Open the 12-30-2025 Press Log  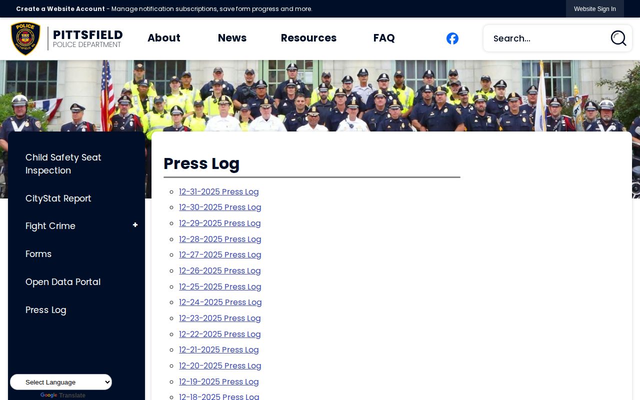pos(220,207)
